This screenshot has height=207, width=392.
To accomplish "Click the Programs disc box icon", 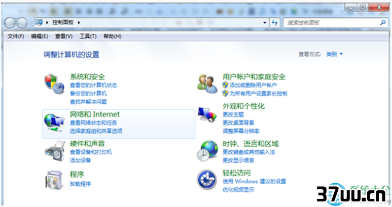I will tap(54, 180).
